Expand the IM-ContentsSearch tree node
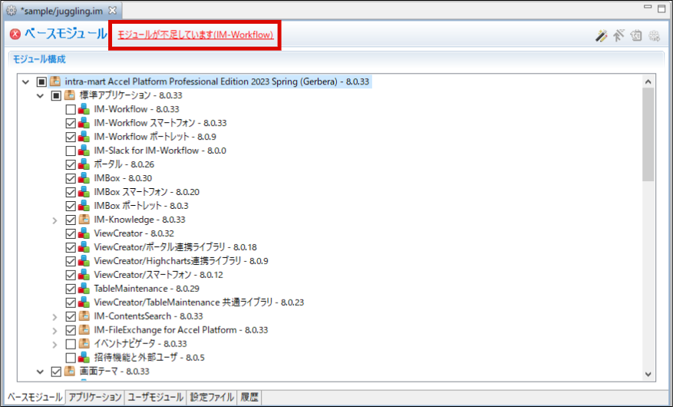The height and width of the screenshot is (407, 673). click(x=54, y=317)
